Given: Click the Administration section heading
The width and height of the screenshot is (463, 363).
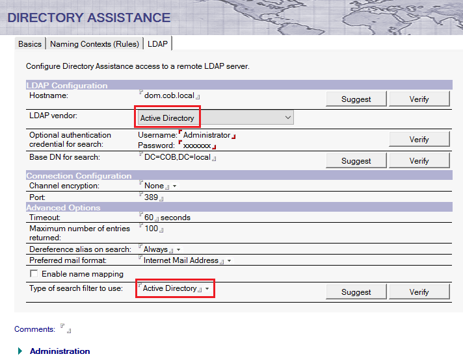Looking at the screenshot, I should (60, 351).
